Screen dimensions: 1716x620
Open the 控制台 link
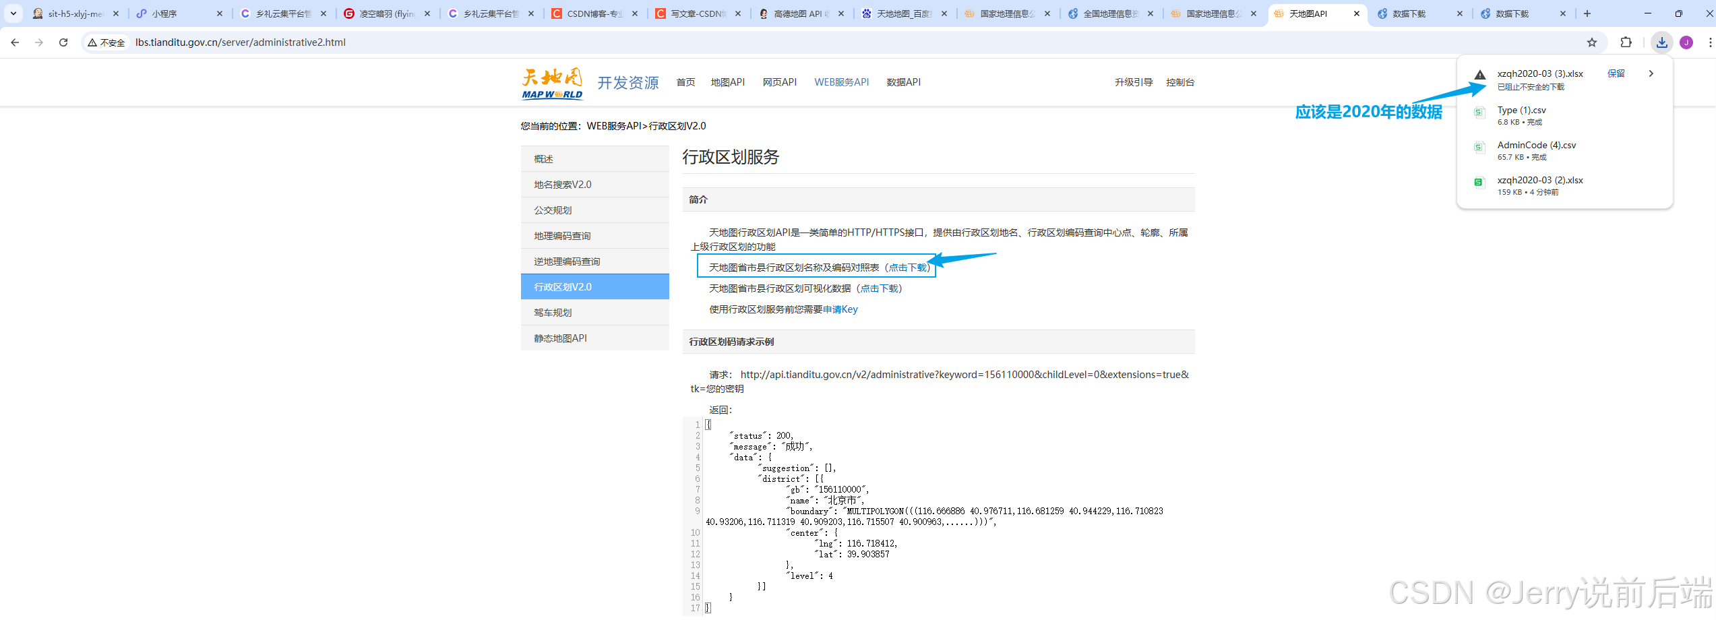(x=1180, y=82)
